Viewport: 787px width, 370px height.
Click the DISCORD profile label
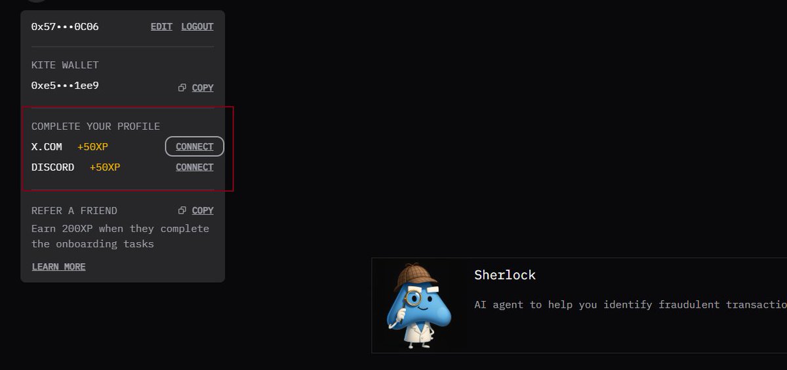(x=52, y=167)
